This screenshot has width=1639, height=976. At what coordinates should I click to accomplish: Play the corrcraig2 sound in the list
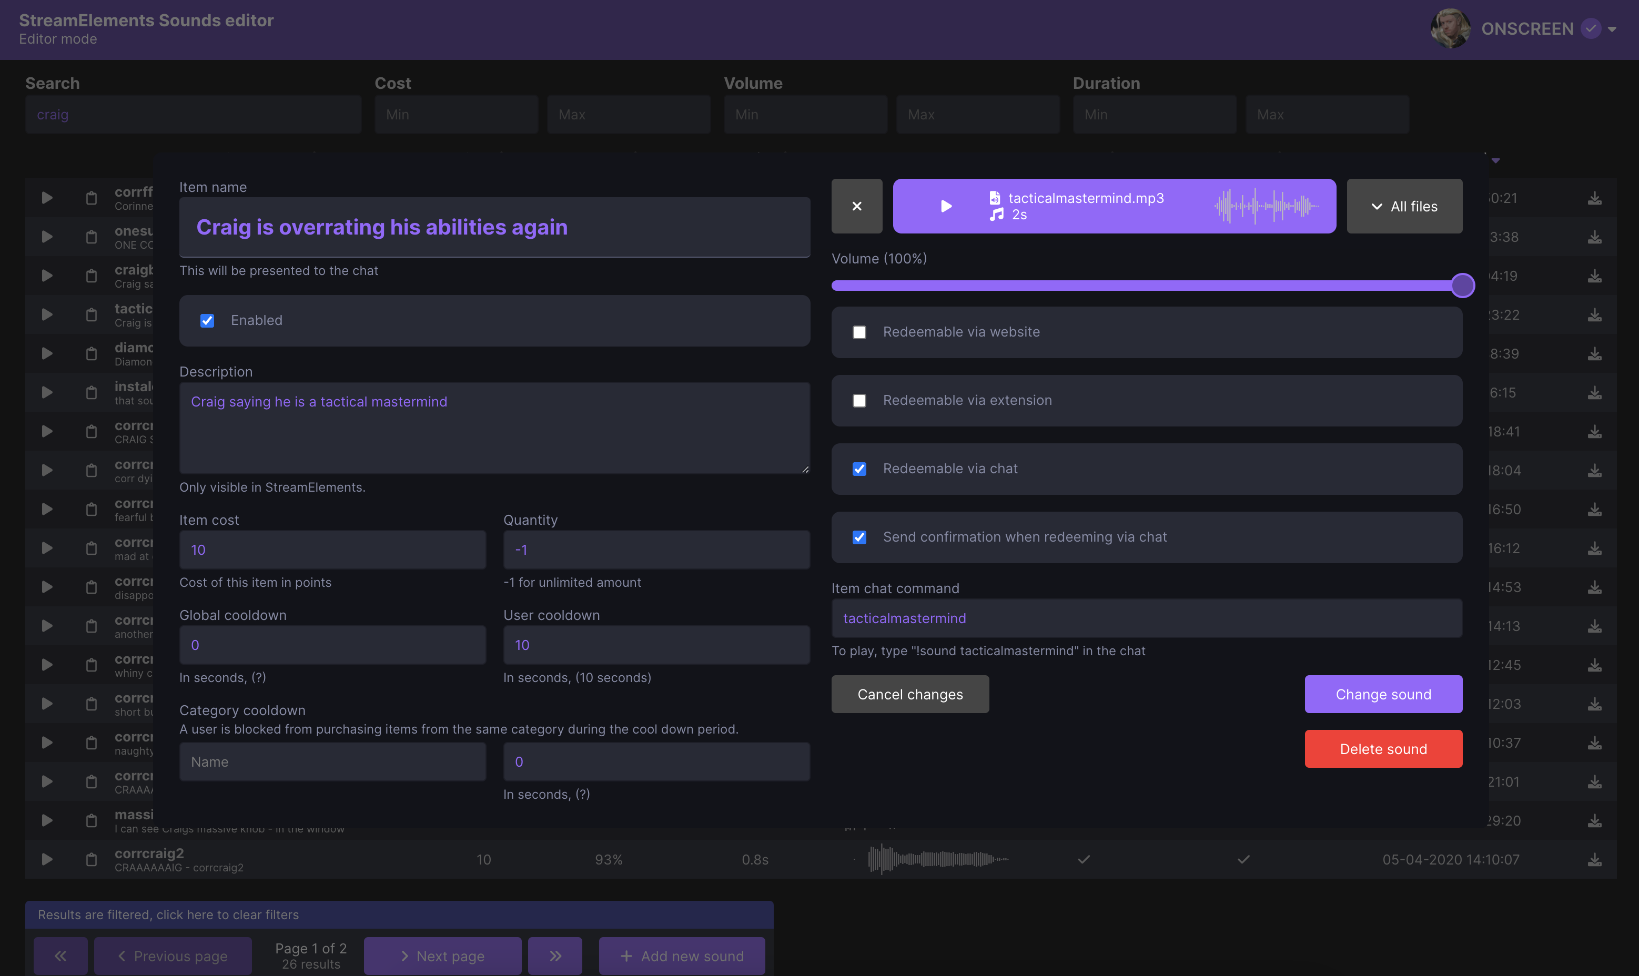pyautogui.click(x=46, y=859)
